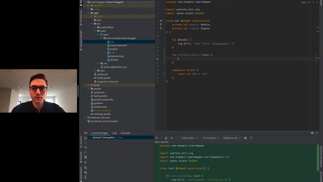Open diff help question mark

click(x=251, y=138)
